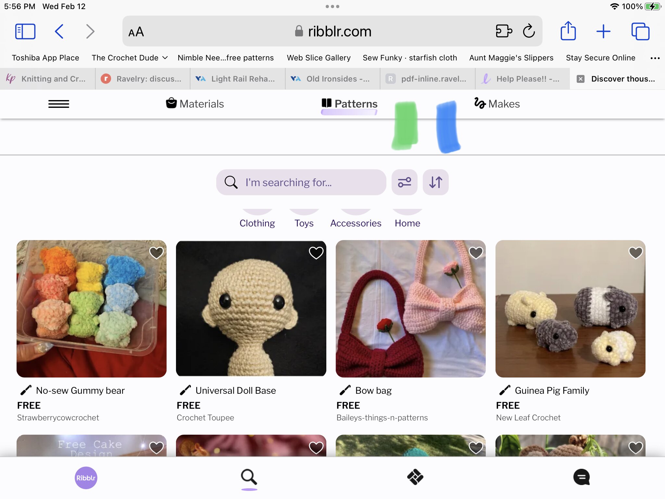This screenshot has height=499, width=665.
Task: Open the Safari share sheet
Action: tap(568, 31)
